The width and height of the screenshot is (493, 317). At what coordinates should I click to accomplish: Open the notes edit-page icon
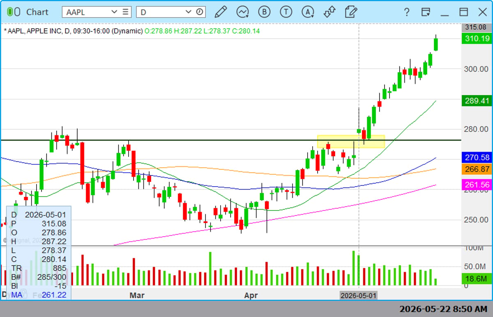pyautogui.click(x=350, y=12)
